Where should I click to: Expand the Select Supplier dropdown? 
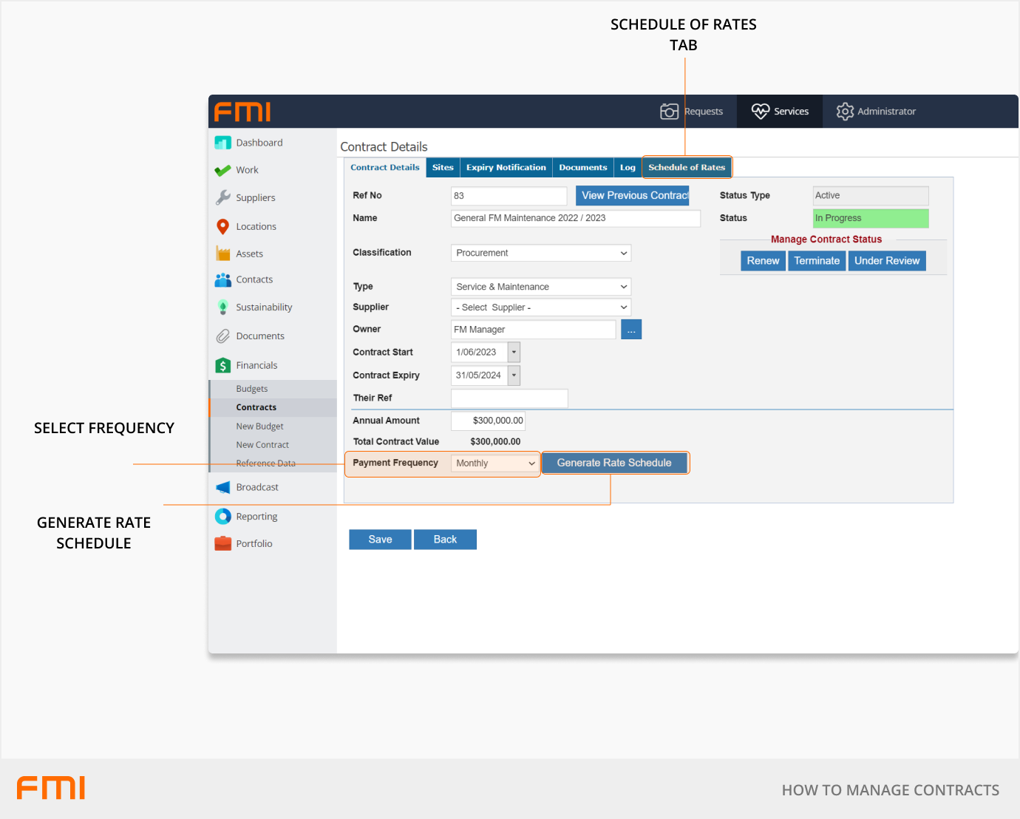click(540, 307)
